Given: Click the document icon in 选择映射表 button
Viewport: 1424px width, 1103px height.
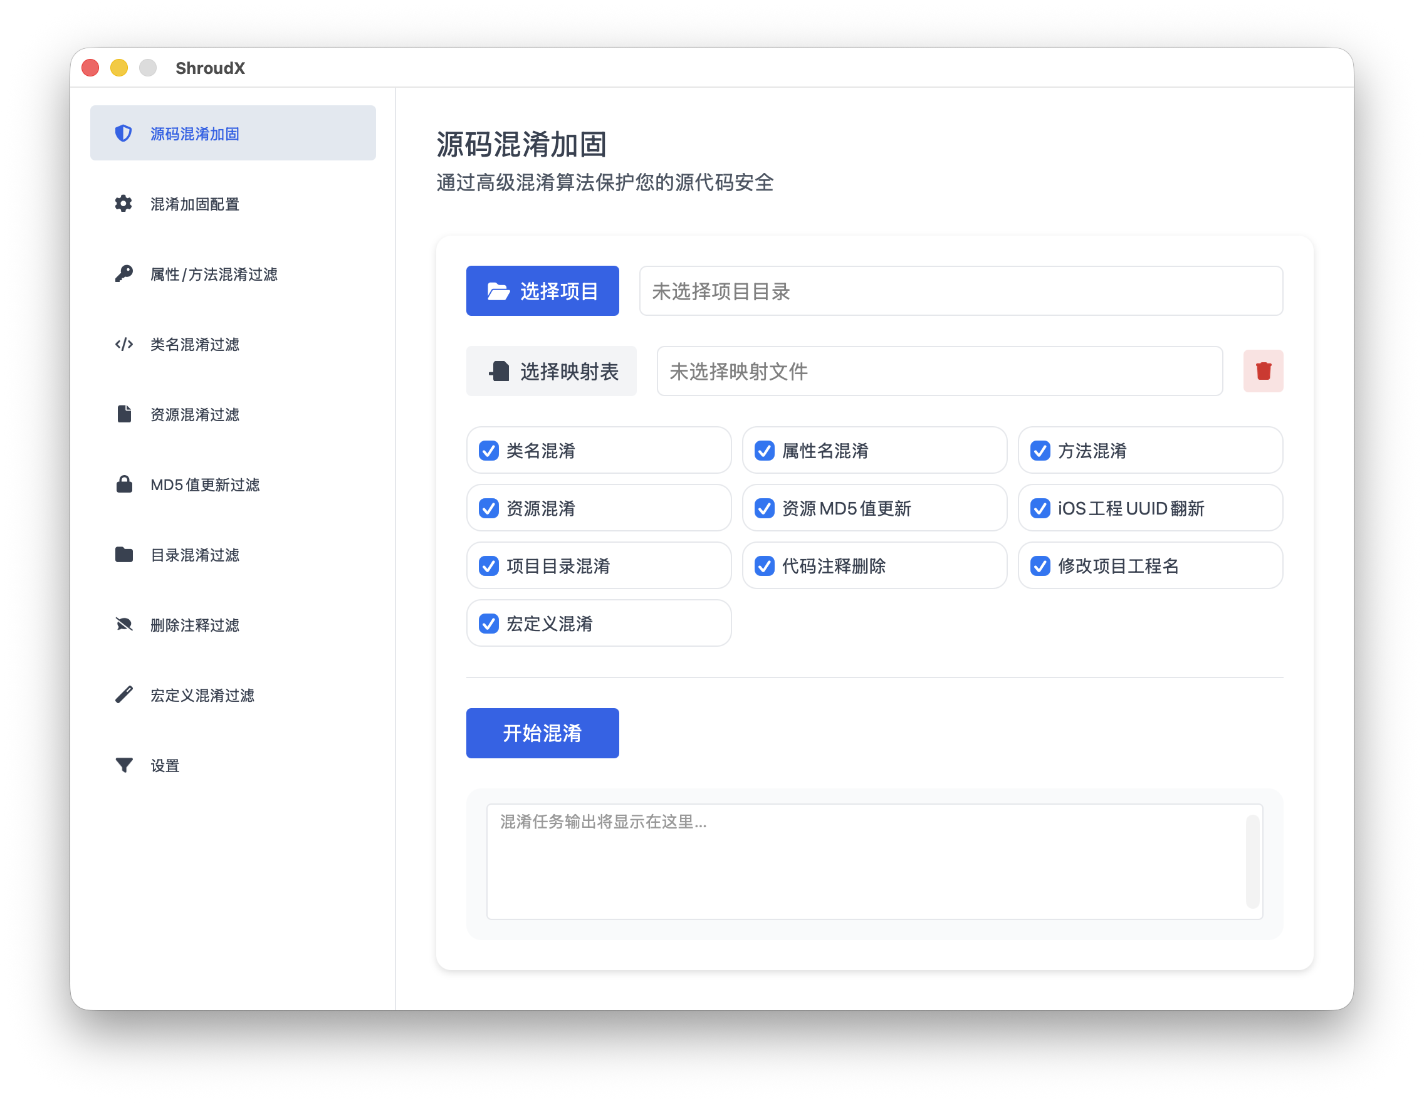Looking at the screenshot, I should (x=500, y=372).
